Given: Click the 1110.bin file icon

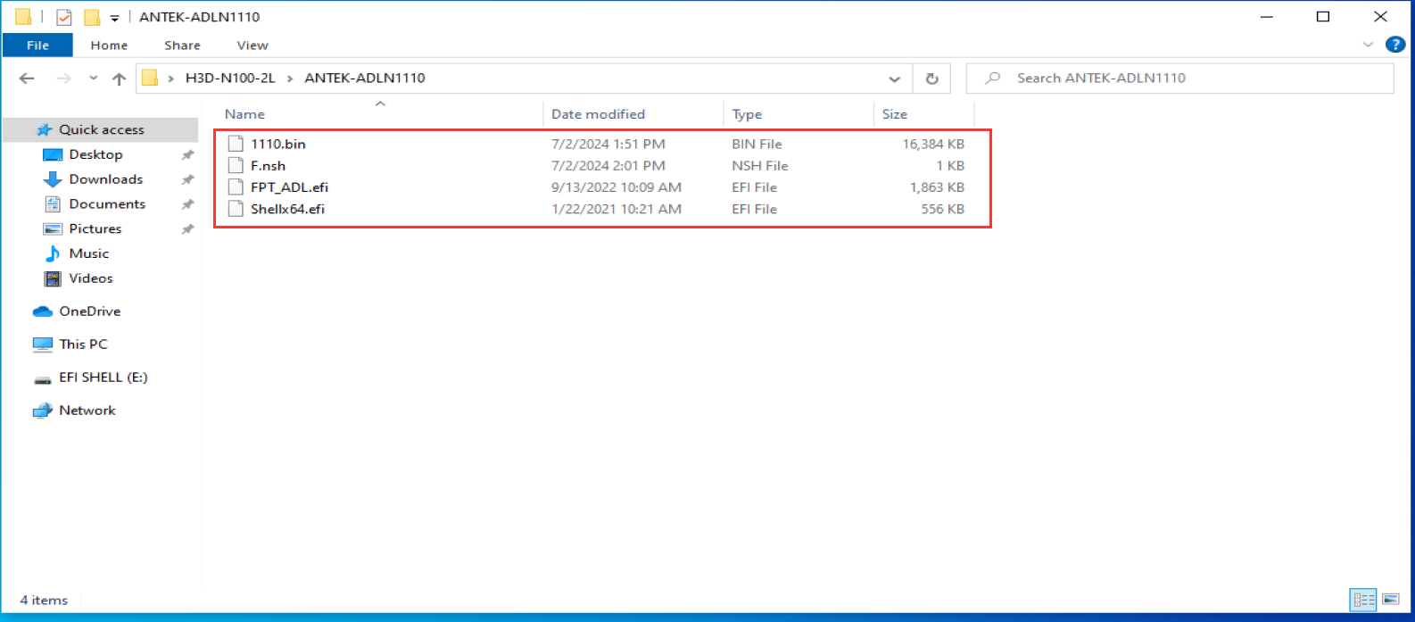Looking at the screenshot, I should pos(236,144).
